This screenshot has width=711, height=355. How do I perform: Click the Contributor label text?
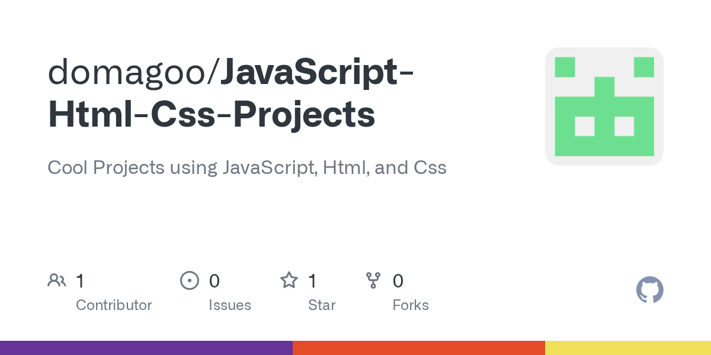(x=114, y=305)
